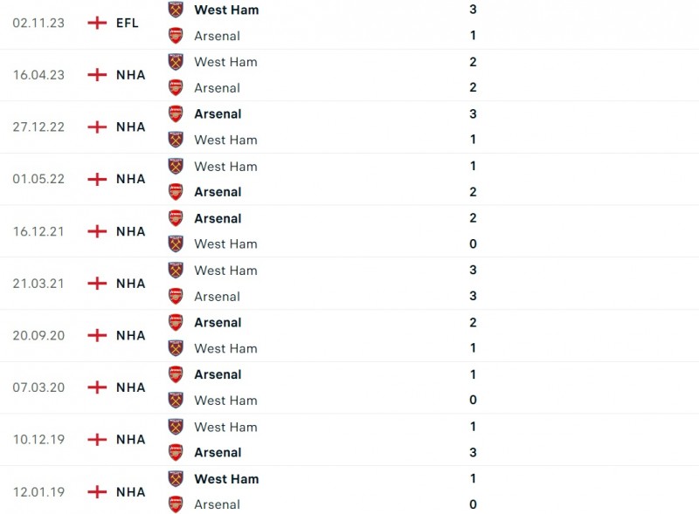This screenshot has height=514, width=699.
Task: Click the West Ham crest in the 20.09.20 match
Action: pyautogui.click(x=176, y=348)
